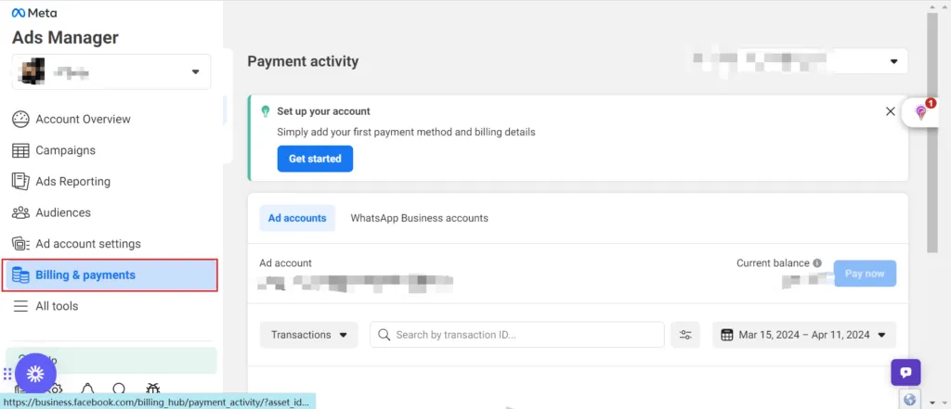This screenshot has width=951, height=409.
Task: Click the bug report icon at sidebar bottom
Action: pyautogui.click(x=153, y=390)
